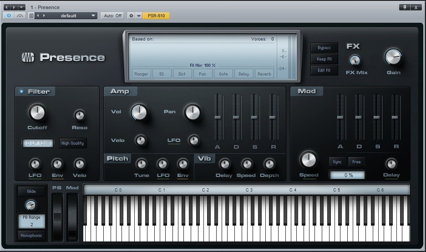Toggle Monophonic mode

point(31,236)
